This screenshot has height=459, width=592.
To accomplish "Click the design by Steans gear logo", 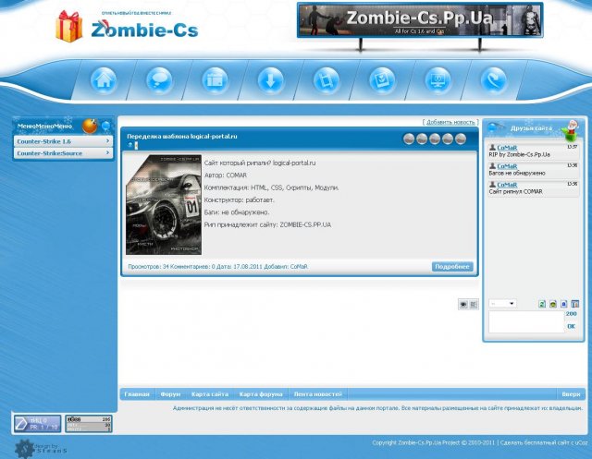I will (41, 449).
